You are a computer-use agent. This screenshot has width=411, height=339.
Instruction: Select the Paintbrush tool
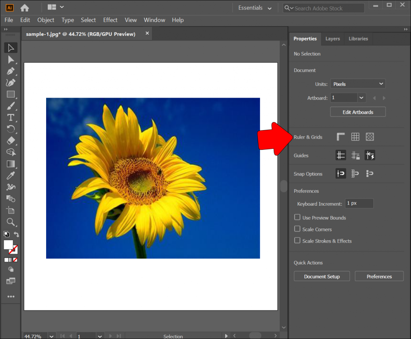pyautogui.click(x=10, y=106)
